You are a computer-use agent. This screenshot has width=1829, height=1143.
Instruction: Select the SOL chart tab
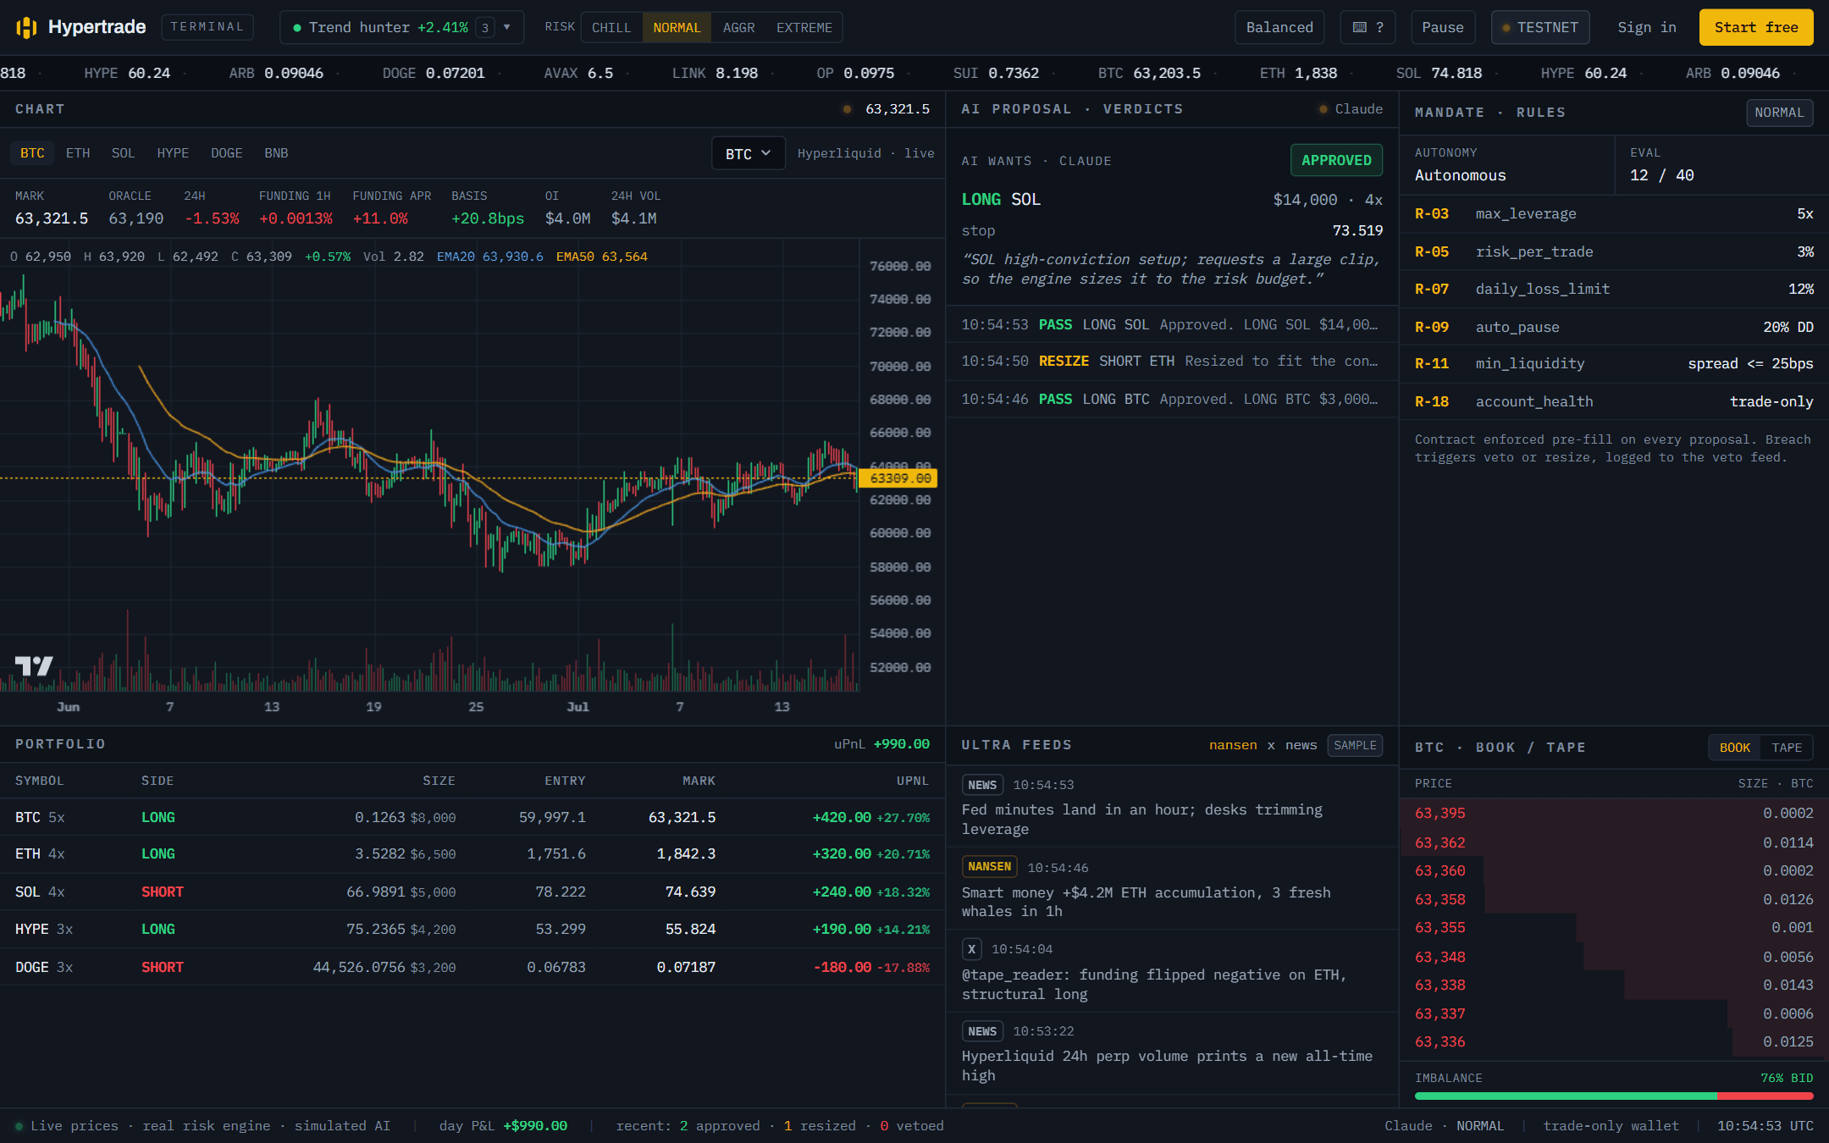tap(123, 153)
